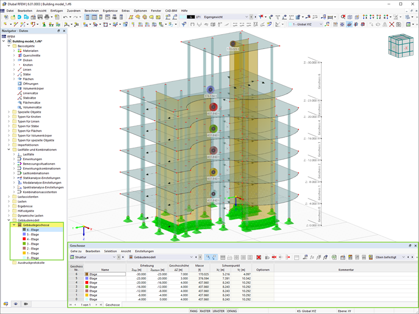The width and height of the screenshot is (419, 314).
Task: Click the magnifier with red X icon
Action: coord(343,17)
